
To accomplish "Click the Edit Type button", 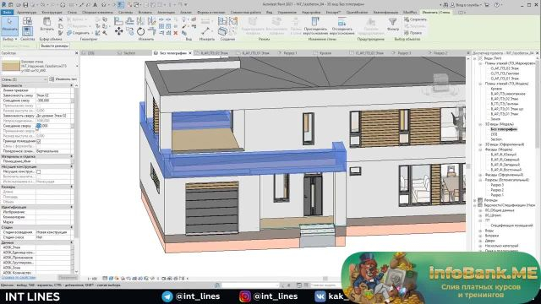I will [63, 79].
